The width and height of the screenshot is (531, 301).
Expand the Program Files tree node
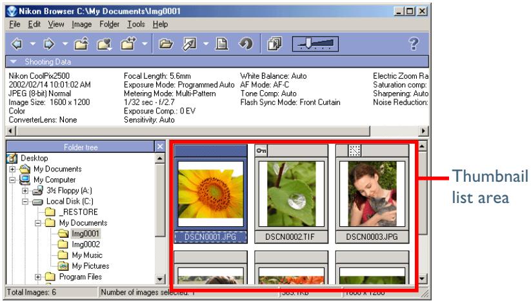tap(38, 277)
